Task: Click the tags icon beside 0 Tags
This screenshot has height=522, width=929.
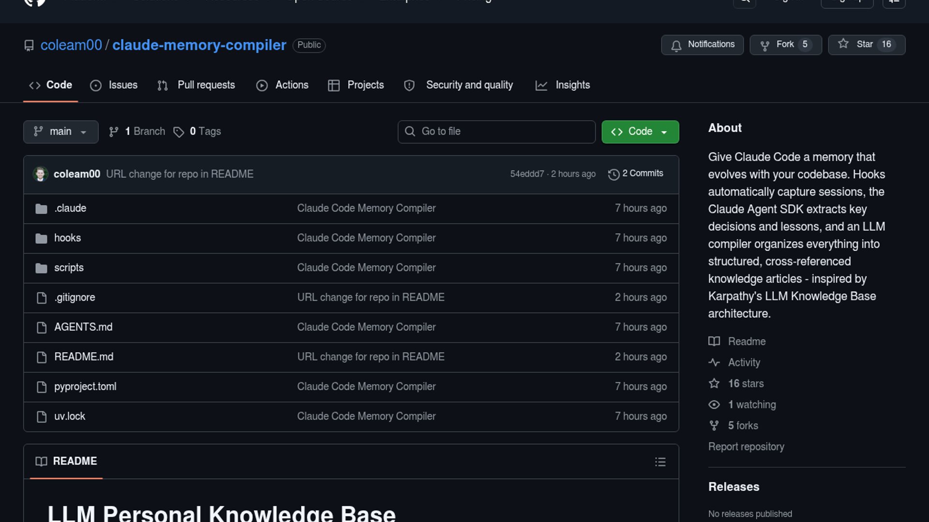Action: tap(179, 132)
